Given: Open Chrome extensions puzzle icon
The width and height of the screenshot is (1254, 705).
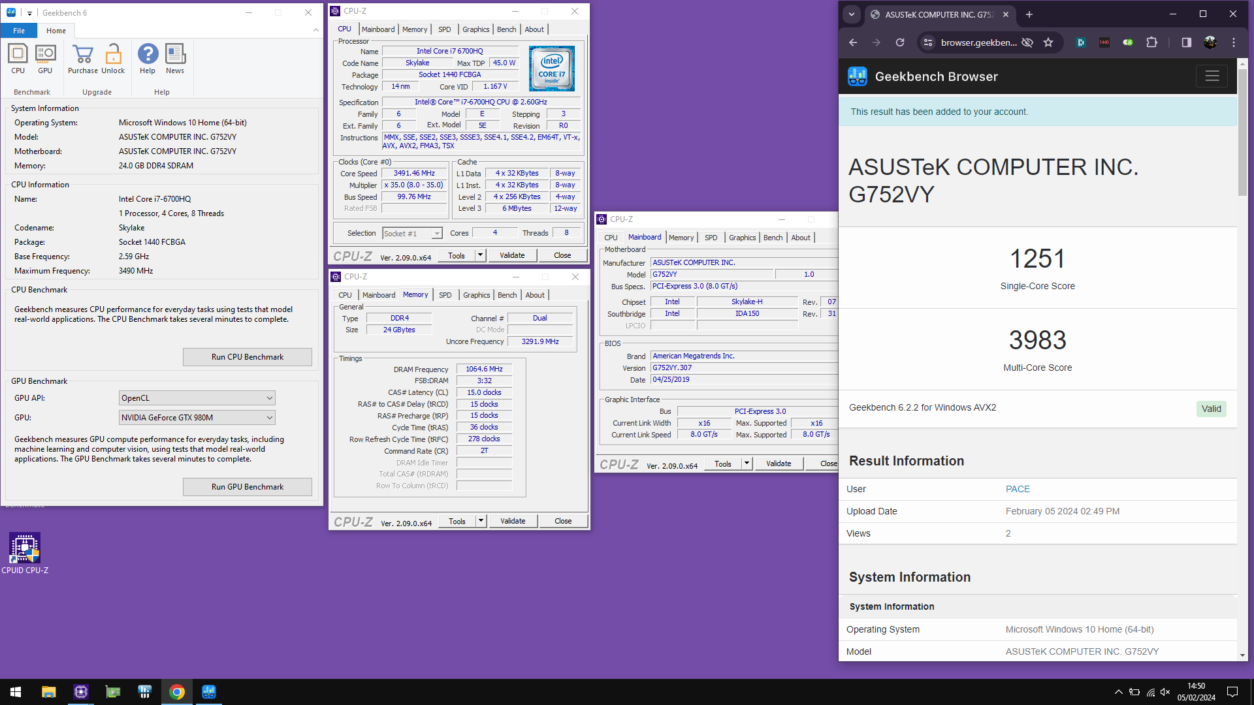Looking at the screenshot, I should (1151, 42).
